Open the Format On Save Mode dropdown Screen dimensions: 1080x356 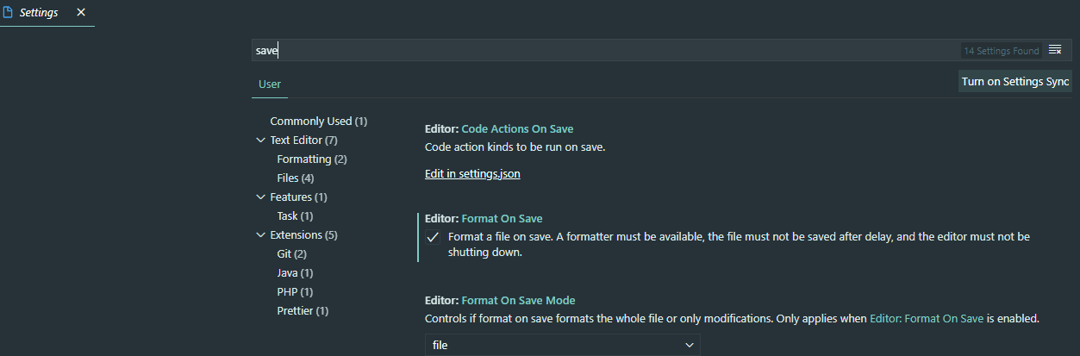563,345
